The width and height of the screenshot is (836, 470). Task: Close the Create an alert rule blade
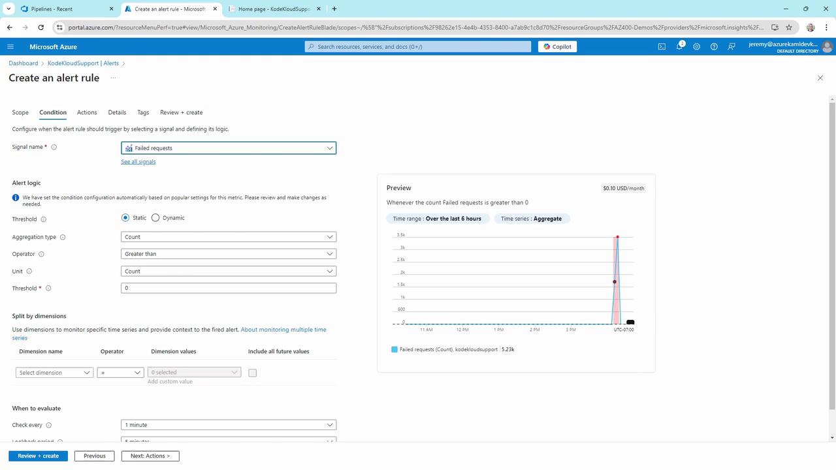point(820,78)
